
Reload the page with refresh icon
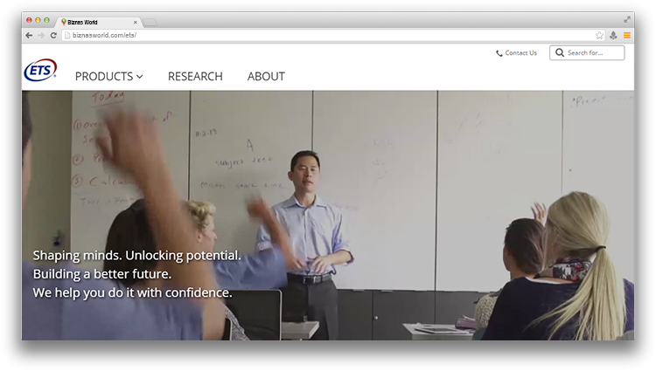point(53,36)
